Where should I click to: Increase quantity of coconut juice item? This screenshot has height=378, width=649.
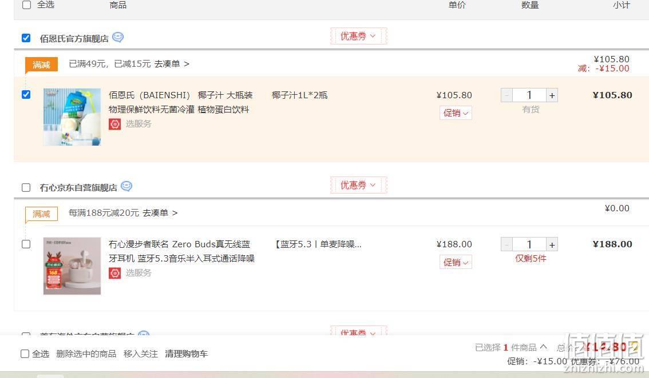pos(552,95)
